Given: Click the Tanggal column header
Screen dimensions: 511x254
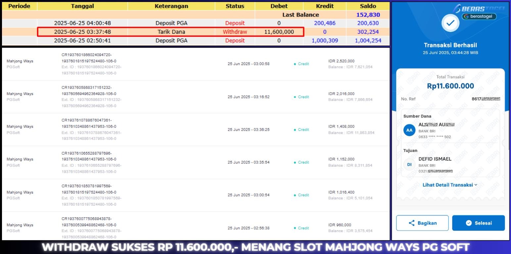Looking at the screenshot, I should tap(82, 6).
